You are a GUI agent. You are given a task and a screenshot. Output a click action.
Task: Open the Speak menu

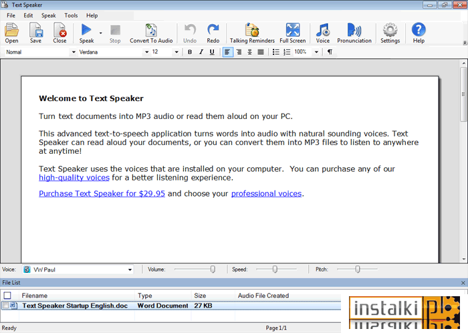point(49,15)
